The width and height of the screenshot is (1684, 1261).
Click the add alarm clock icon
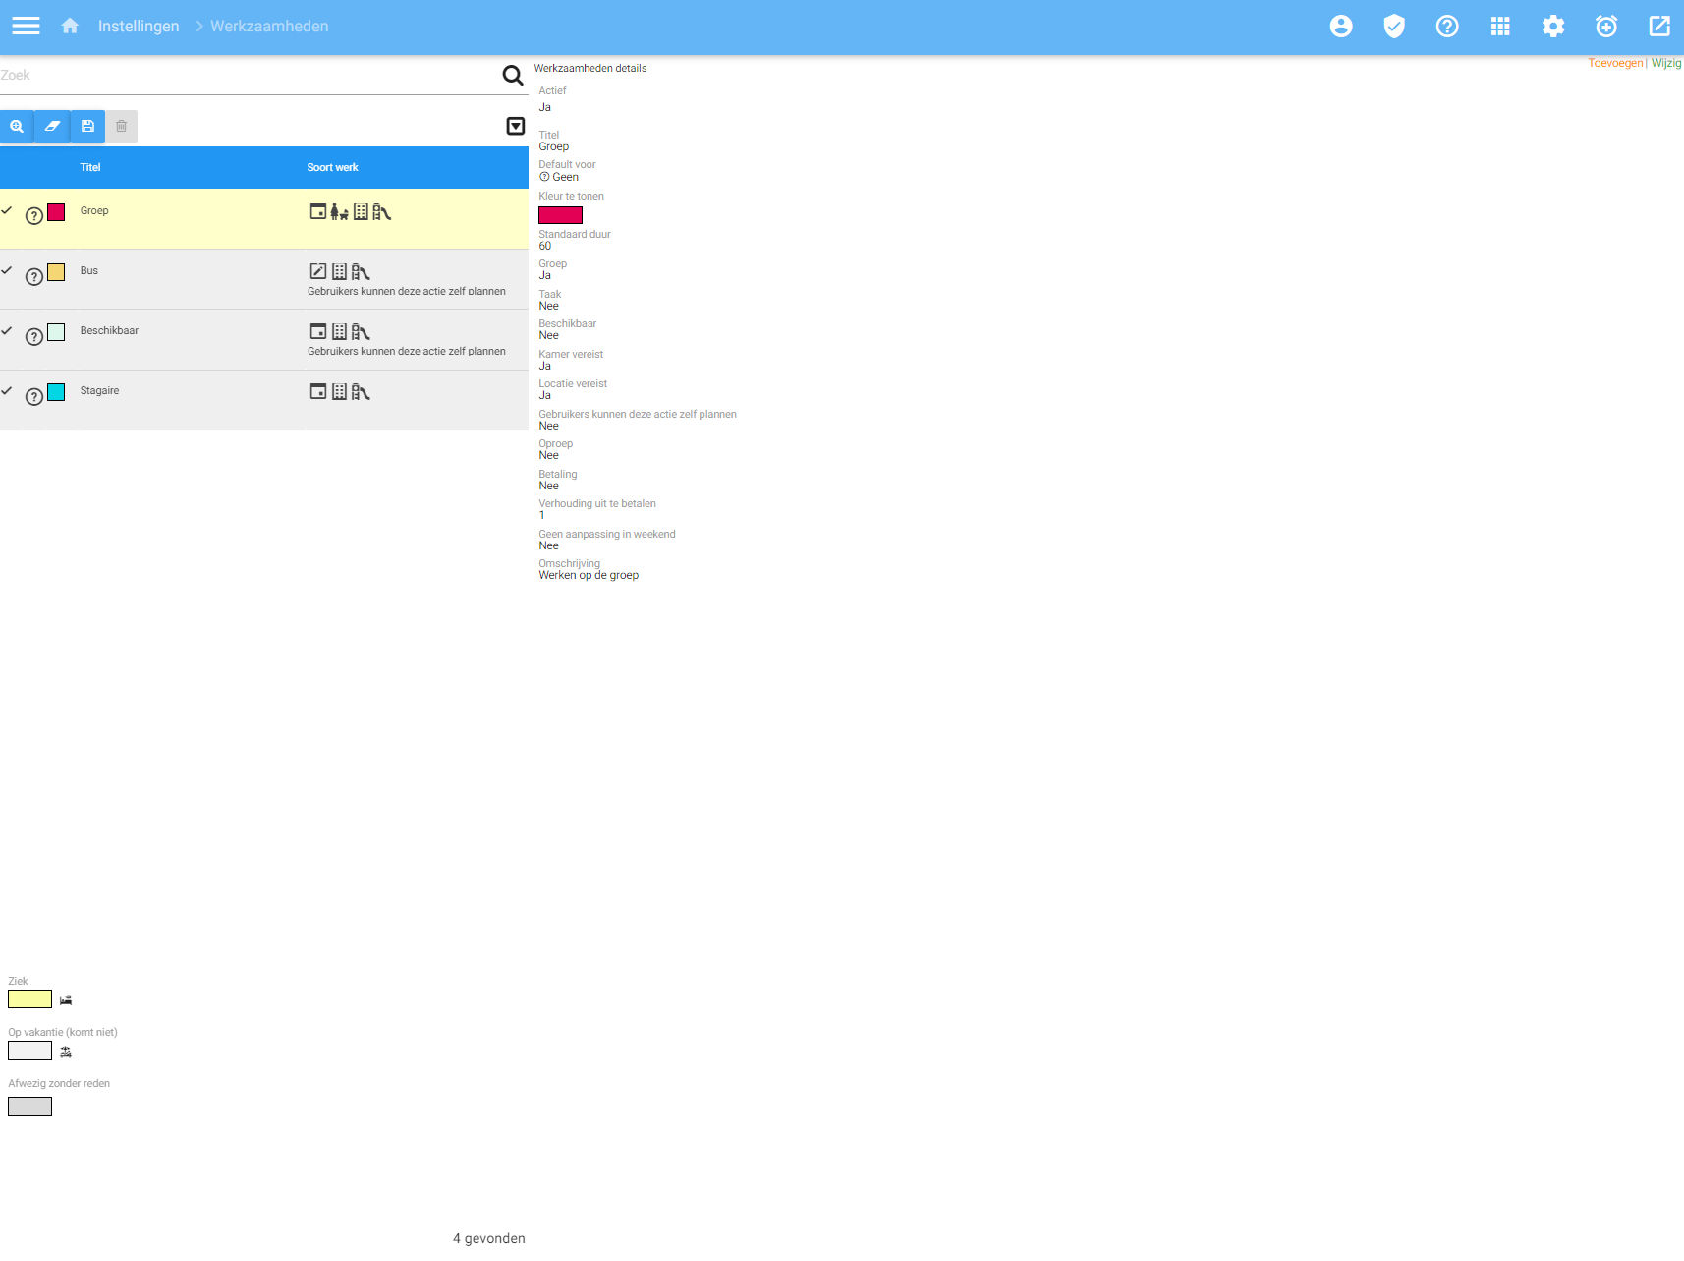tap(1606, 27)
